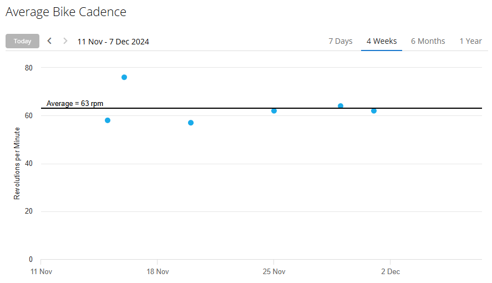492x283 pixels.
Task: Click the 'Average = 63 rpm' label
Action: click(x=75, y=103)
